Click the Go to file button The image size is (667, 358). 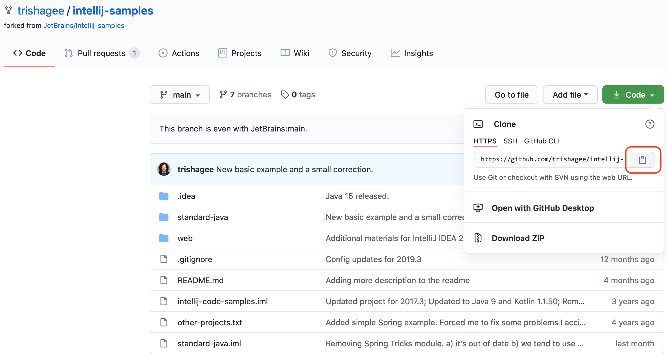click(512, 94)
